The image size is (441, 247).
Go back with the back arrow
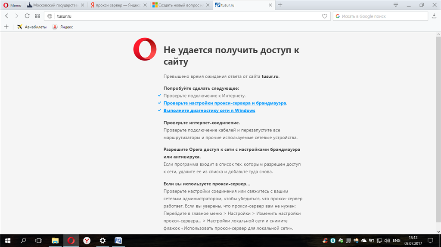[x=7, y=16]
